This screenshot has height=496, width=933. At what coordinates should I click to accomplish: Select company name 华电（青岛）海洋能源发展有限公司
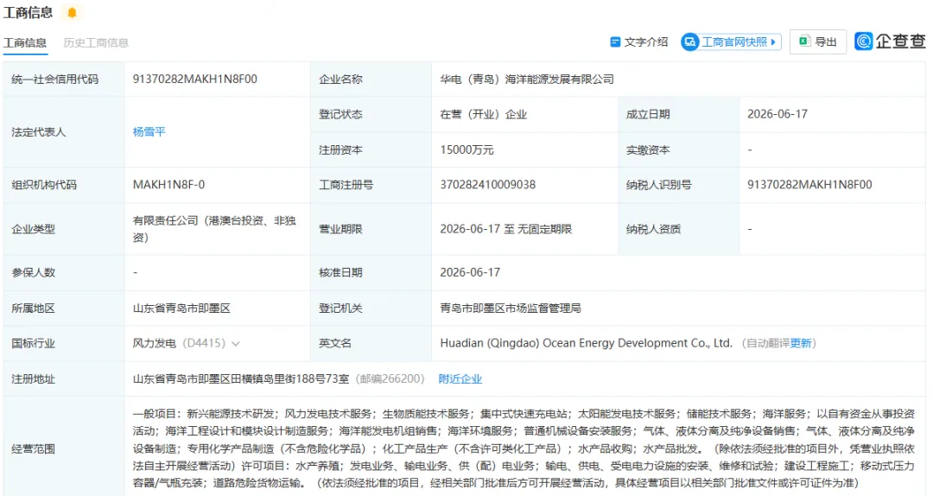(527, 79)
